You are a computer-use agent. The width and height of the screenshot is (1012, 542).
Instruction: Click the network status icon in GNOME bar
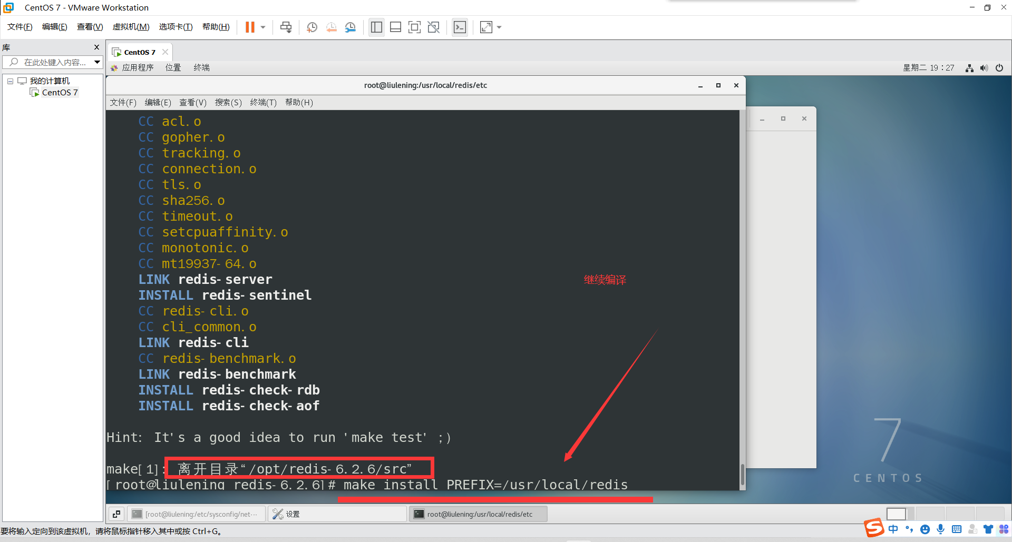[969, 68]
